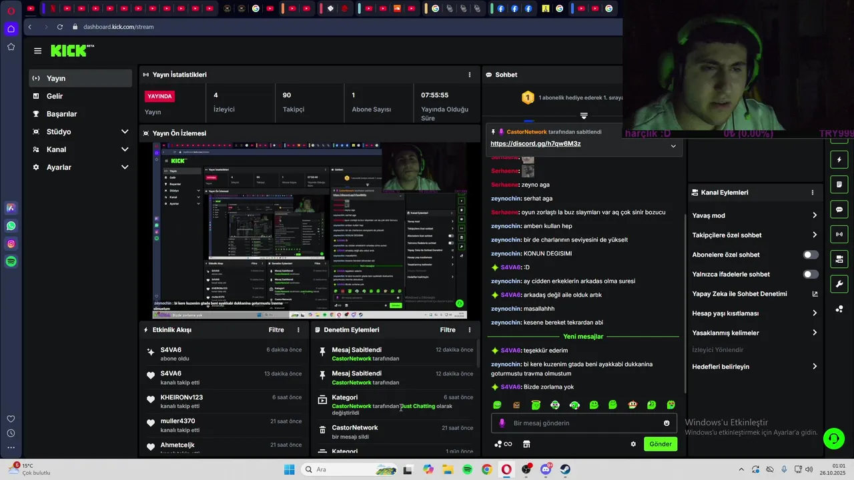Send message with Gönder button
This screenshot has height=480, width=854.
pyautogui.click(x=661, y=444)
